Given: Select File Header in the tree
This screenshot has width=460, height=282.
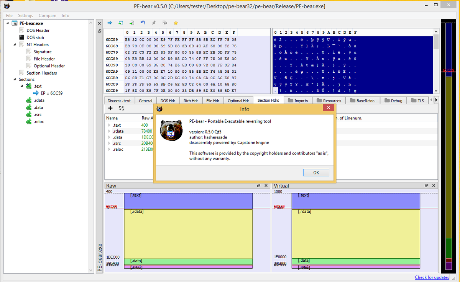Looking at the screenshot, I should coord(44,59).
